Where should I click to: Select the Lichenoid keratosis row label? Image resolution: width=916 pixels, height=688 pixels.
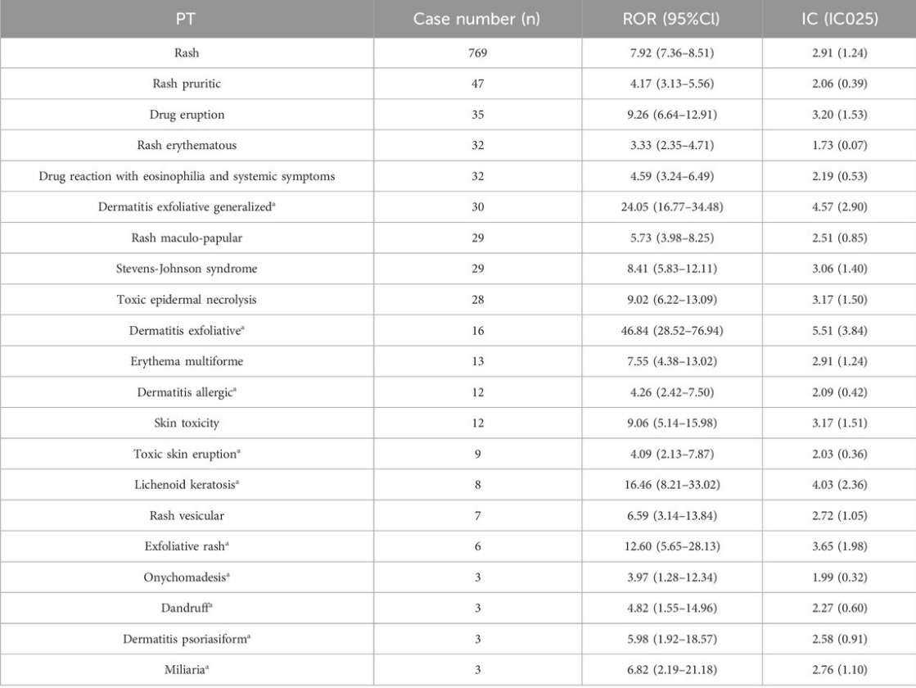click(187, 485)
